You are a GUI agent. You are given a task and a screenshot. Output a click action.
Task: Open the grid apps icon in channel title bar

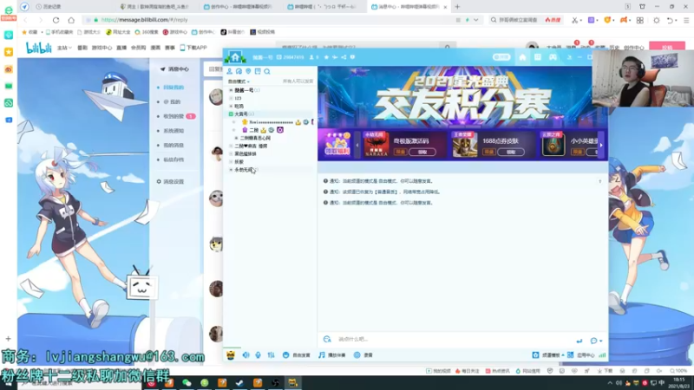(537, 57)
